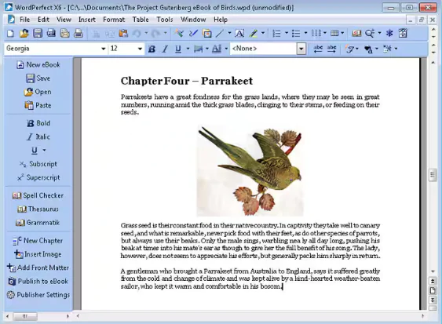Click the grayed-out Redo arrow icon
Screen dimensions: 442x324
[x=156, y=33]
